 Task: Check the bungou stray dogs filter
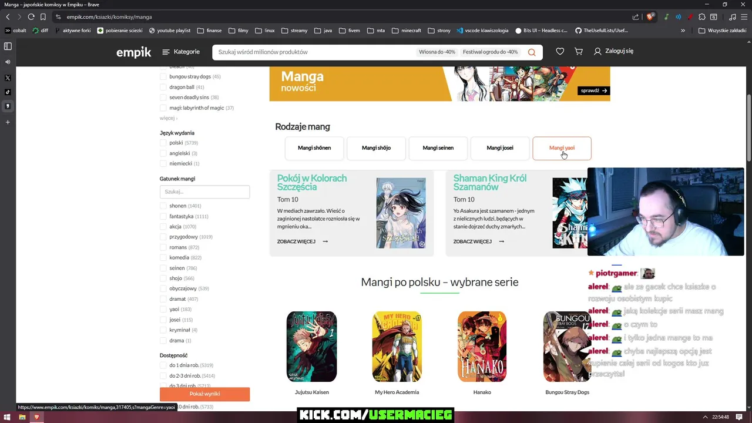[x=164, y=76]
